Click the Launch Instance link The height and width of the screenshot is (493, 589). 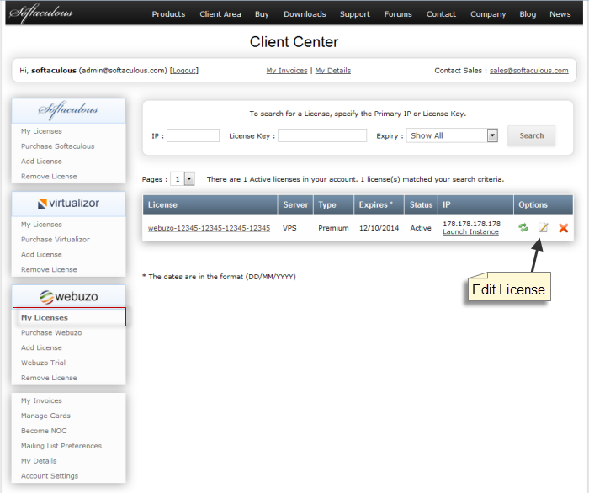click(470, 231)
